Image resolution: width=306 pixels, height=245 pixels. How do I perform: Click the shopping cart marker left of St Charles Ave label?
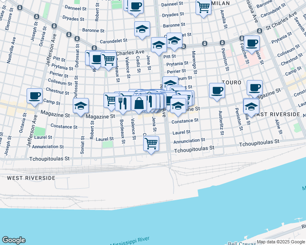point(109,62)
